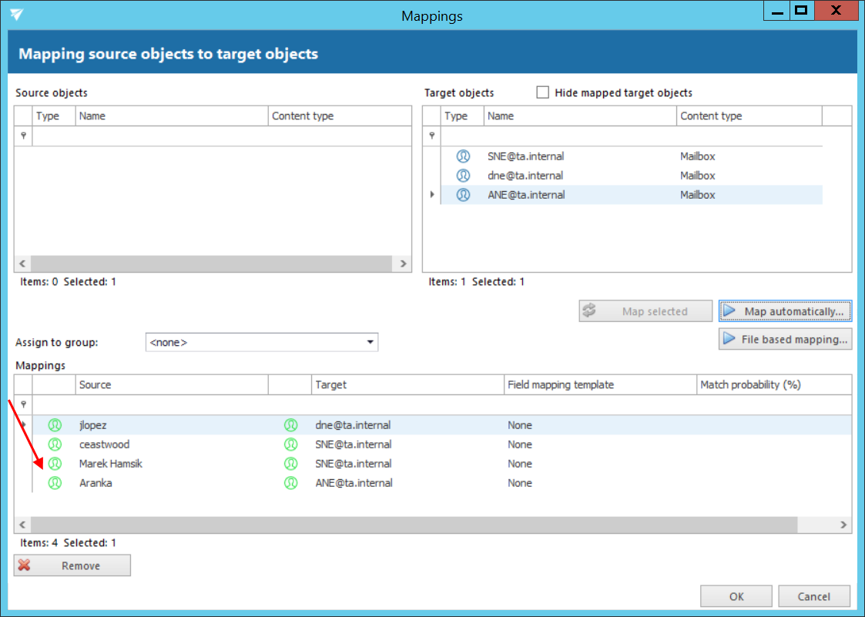Click the green source icon for jlopez
The height and width of the screenshot is (617, 865).
[x=55, y=425]
